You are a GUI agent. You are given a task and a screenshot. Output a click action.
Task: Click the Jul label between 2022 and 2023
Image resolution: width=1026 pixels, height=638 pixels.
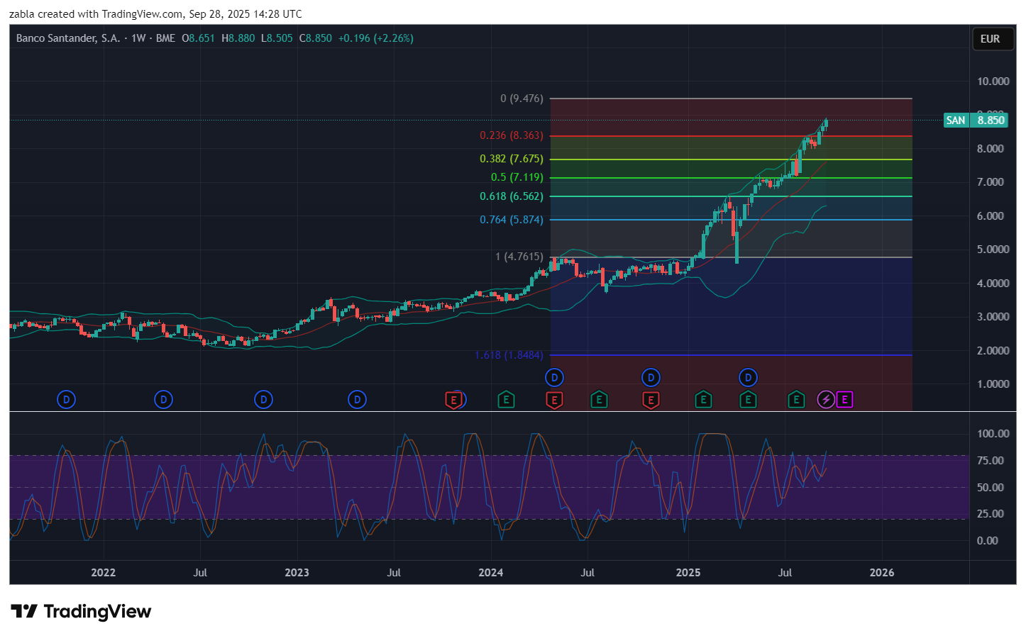pyautogui.click(x=200, y=573)
